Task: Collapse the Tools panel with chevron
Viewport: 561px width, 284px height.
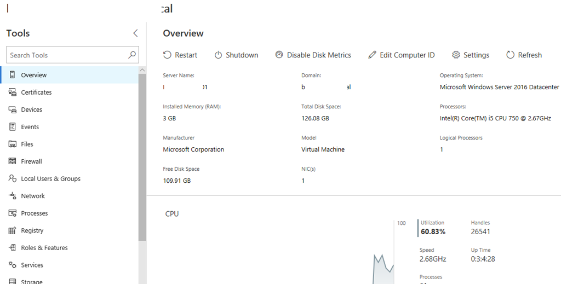Action: pyautogui.click(x=135, y=33)
